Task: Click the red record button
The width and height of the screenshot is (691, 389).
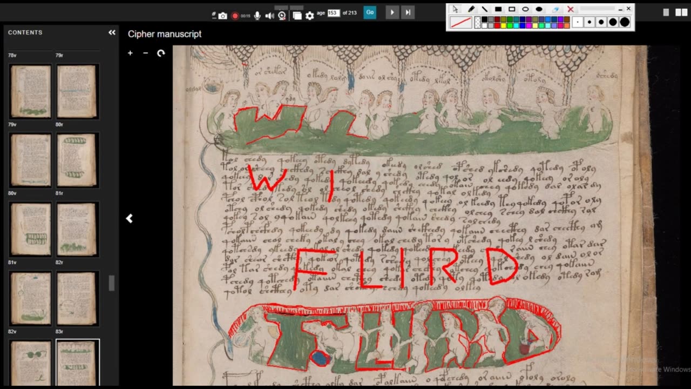Action: pos(235,16)
